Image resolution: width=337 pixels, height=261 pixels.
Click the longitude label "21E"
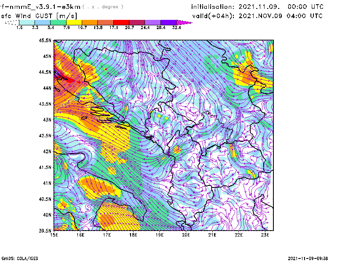point(212,235)
